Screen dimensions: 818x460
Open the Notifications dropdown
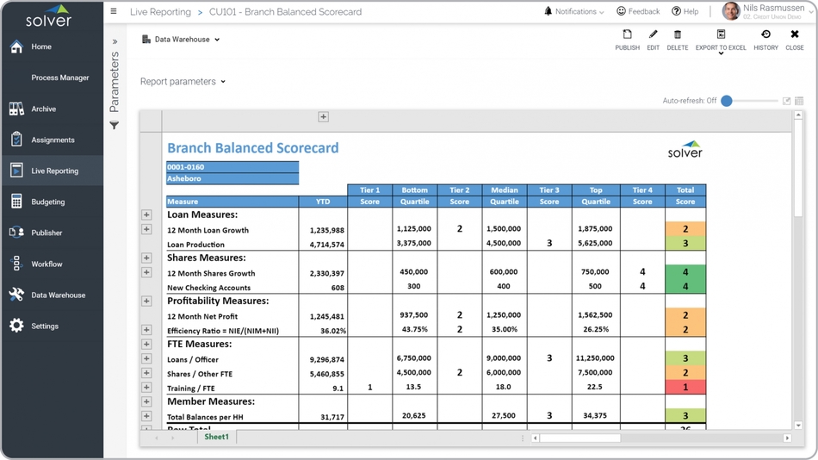tap(574, 12)
